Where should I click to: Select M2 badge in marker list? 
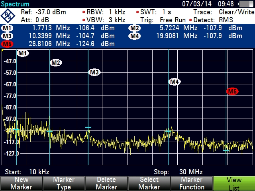pos(135,28)
